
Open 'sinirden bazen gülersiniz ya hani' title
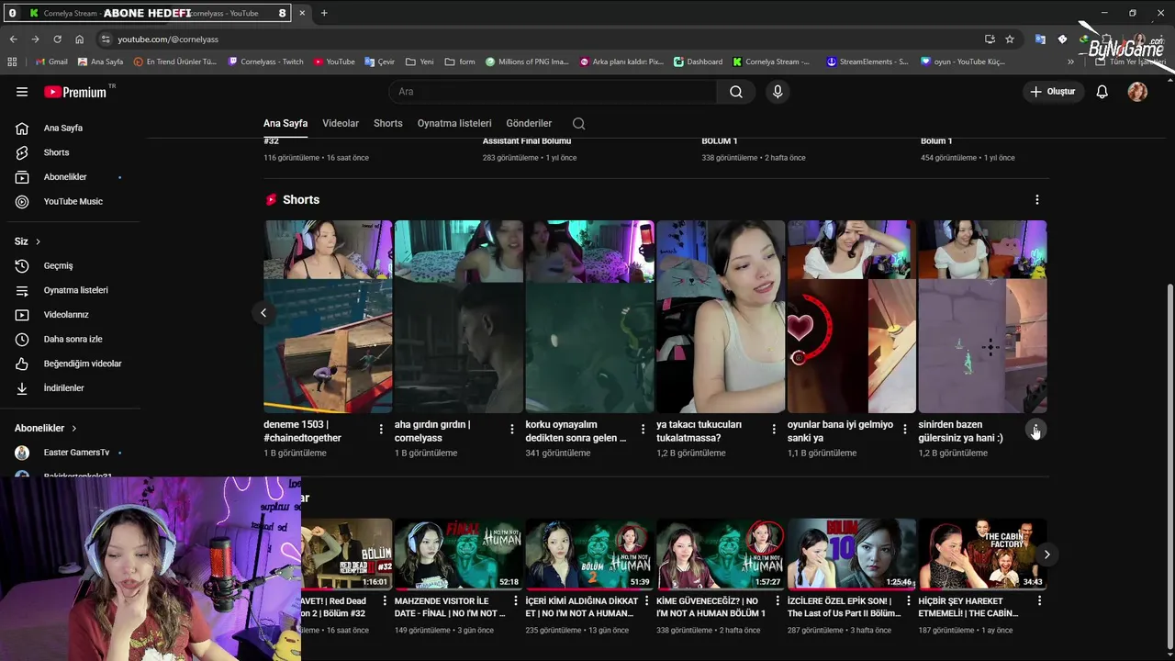(961, 431)
